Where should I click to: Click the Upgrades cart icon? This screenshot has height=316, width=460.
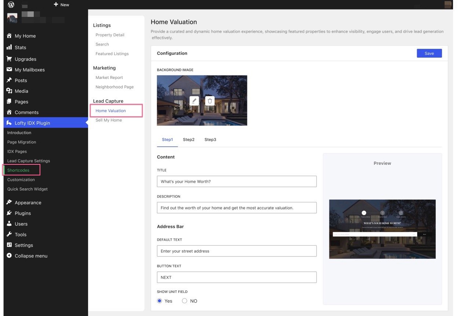(10, 59)
